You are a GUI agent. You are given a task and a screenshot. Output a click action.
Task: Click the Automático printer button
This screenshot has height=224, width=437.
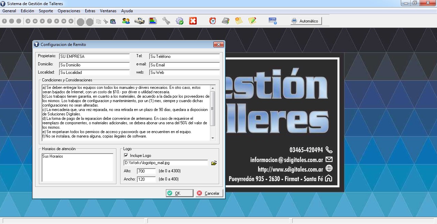[x=306, y=21]
